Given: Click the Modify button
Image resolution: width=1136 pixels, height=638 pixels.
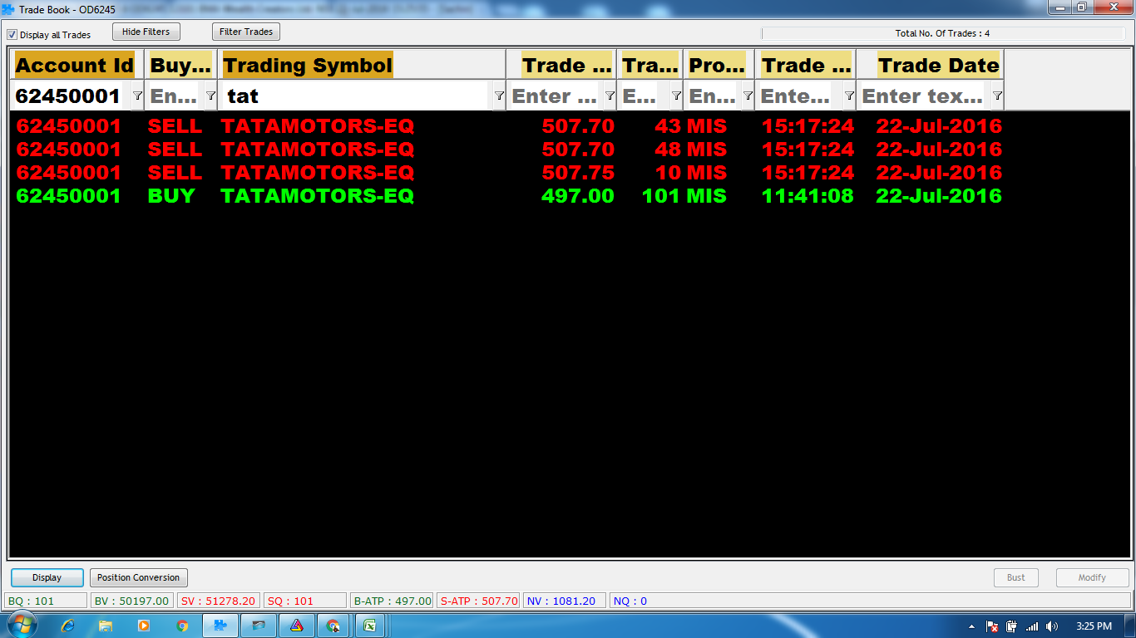Looking at the screenshot, I should click(x=1092, y=577).
